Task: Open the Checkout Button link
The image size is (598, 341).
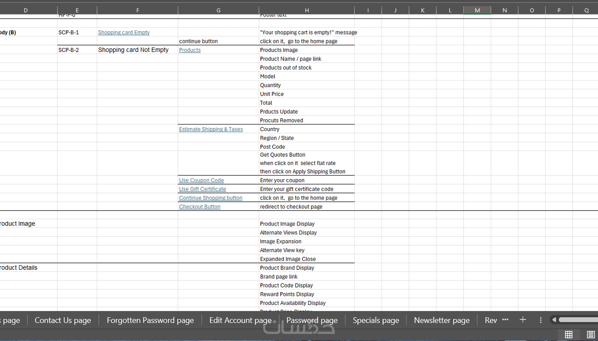Action: click(200, 206)
